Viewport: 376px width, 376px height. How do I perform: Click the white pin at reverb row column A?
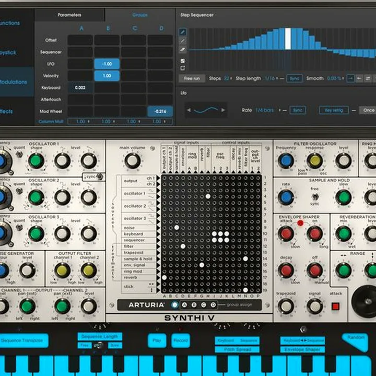[x=164, y=277]
